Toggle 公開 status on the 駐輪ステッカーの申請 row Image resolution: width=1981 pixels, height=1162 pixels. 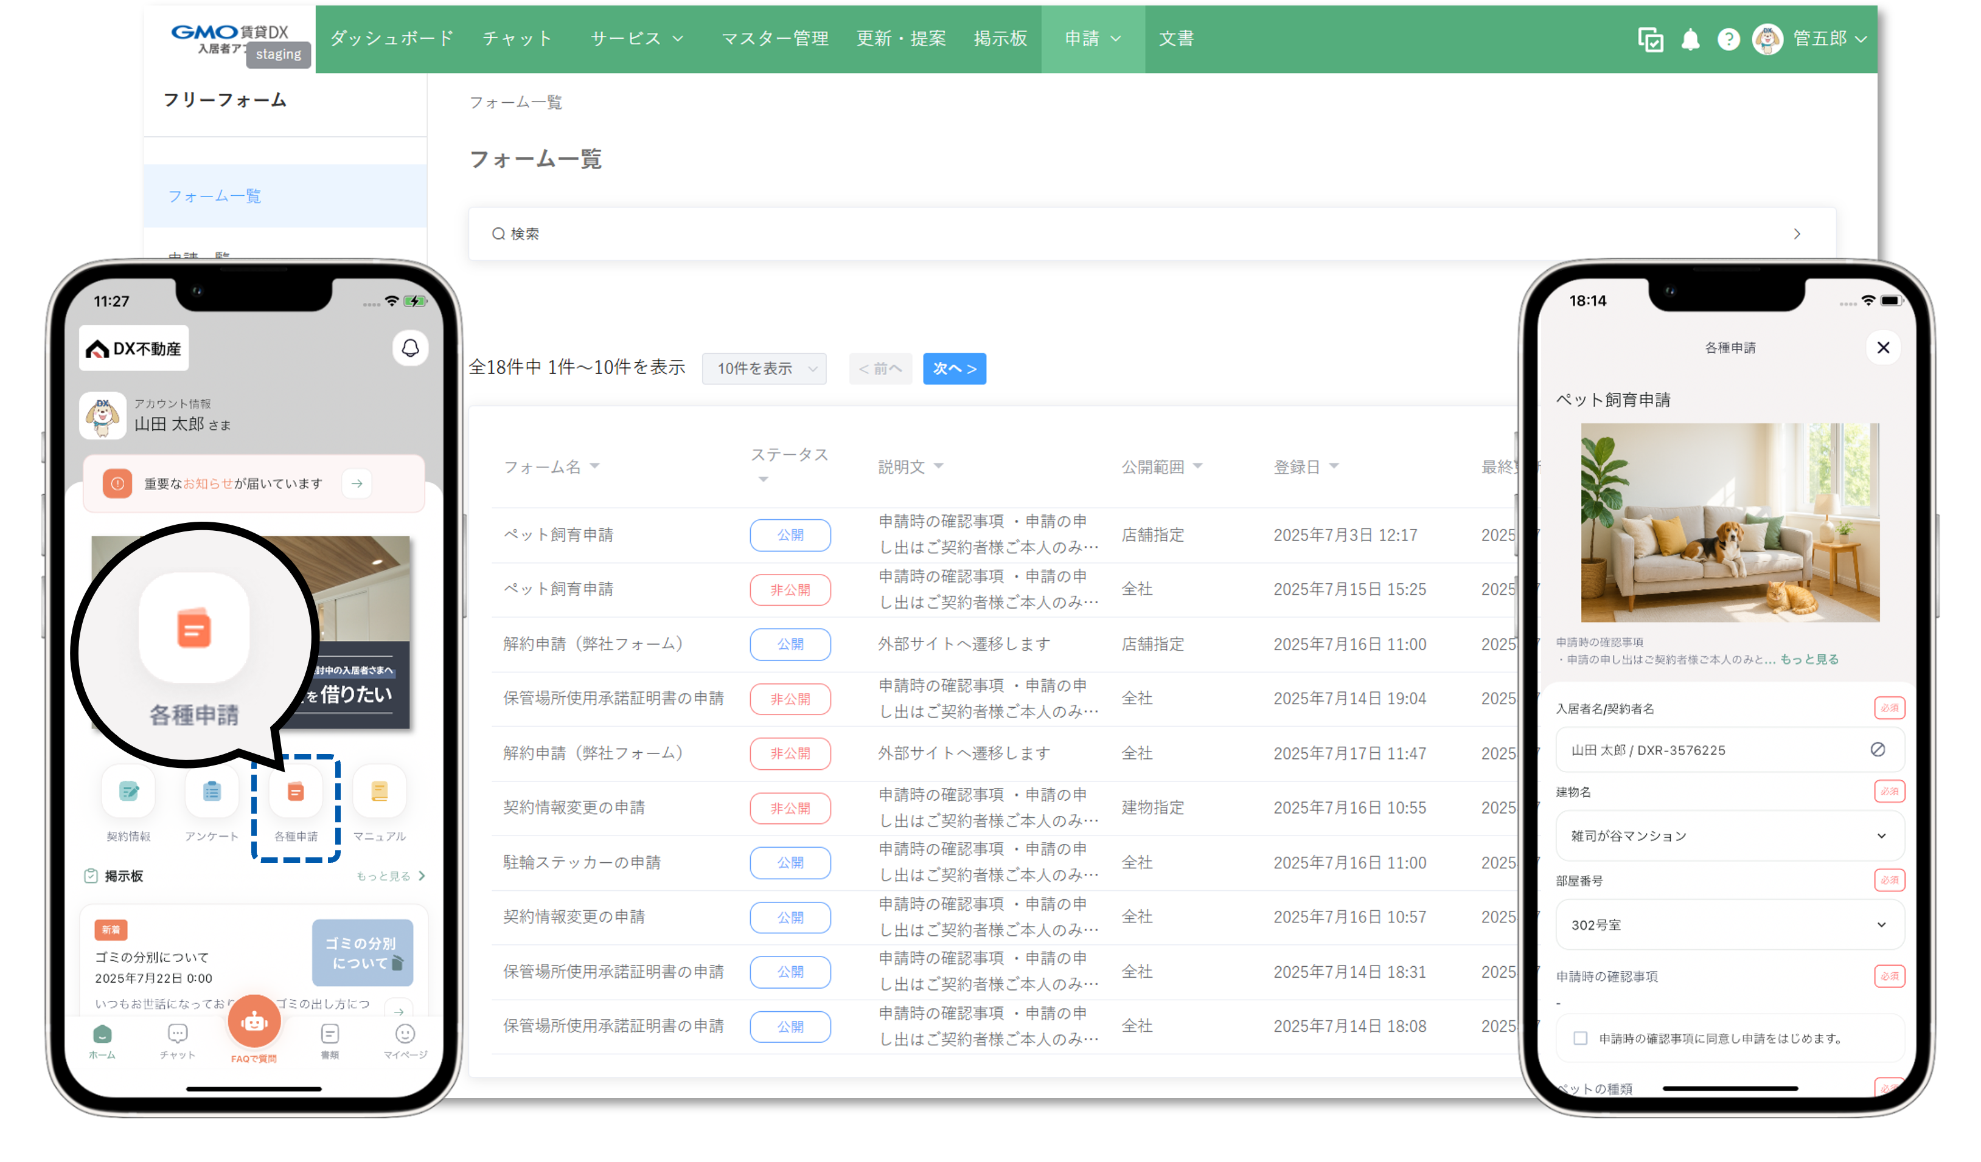(789, 862)
